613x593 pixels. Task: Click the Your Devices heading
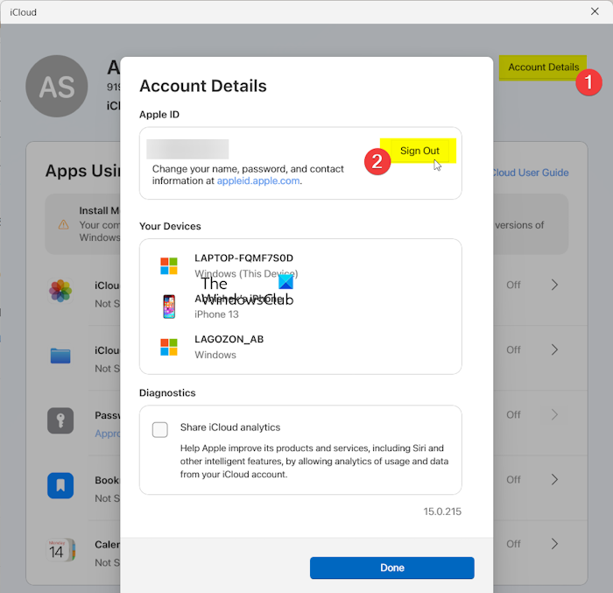170,226
